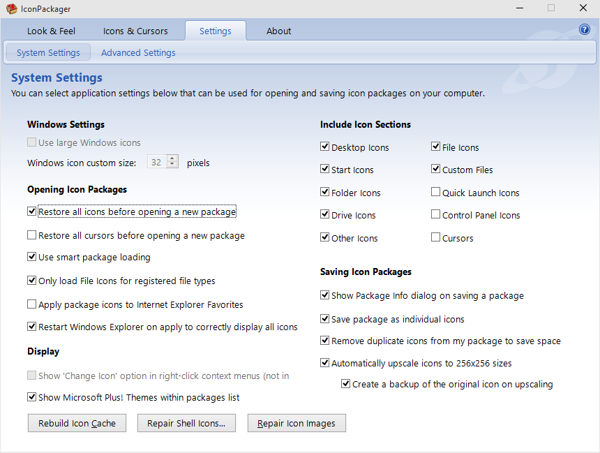Uncheck Show Microsoft Plus! Themes within packages list
This screenshot has width=600, height=453.
(x=32, y=397)
